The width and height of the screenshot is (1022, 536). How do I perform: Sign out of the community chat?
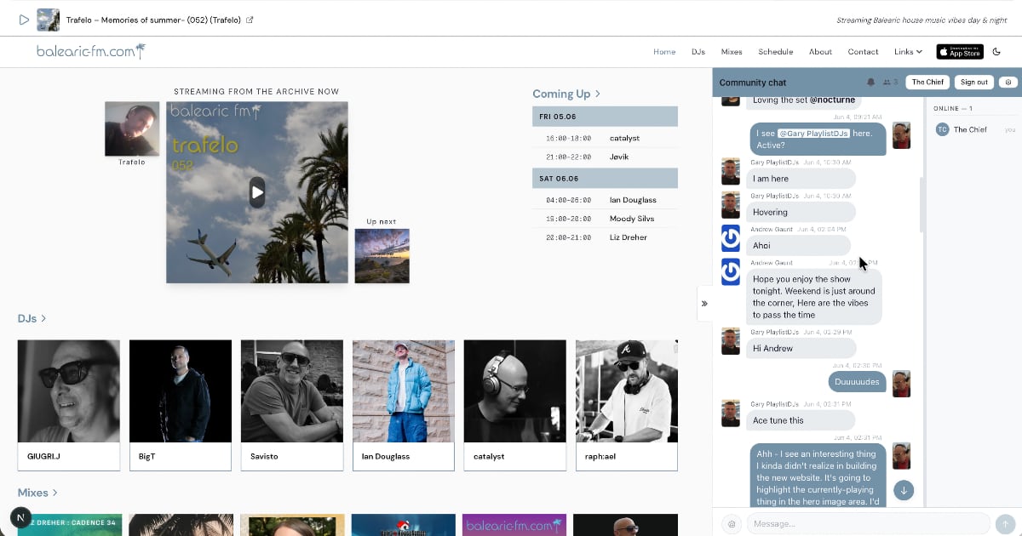click(x=973, y=83)
